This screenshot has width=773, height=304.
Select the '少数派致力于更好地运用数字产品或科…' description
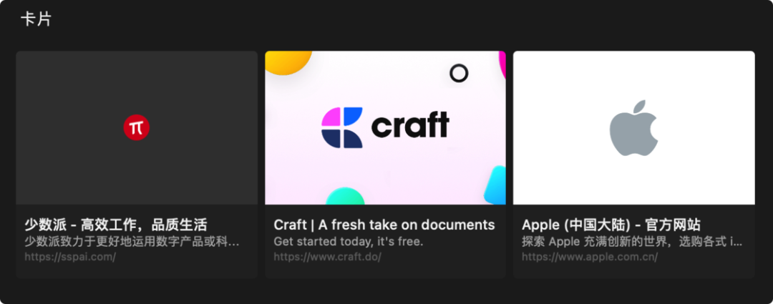[x=132, y=242]
